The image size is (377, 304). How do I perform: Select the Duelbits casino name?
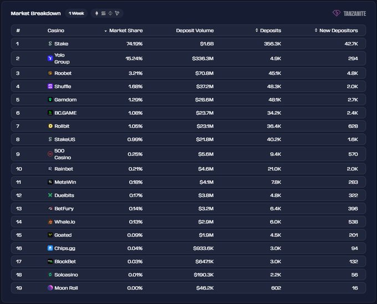point(64,195)
